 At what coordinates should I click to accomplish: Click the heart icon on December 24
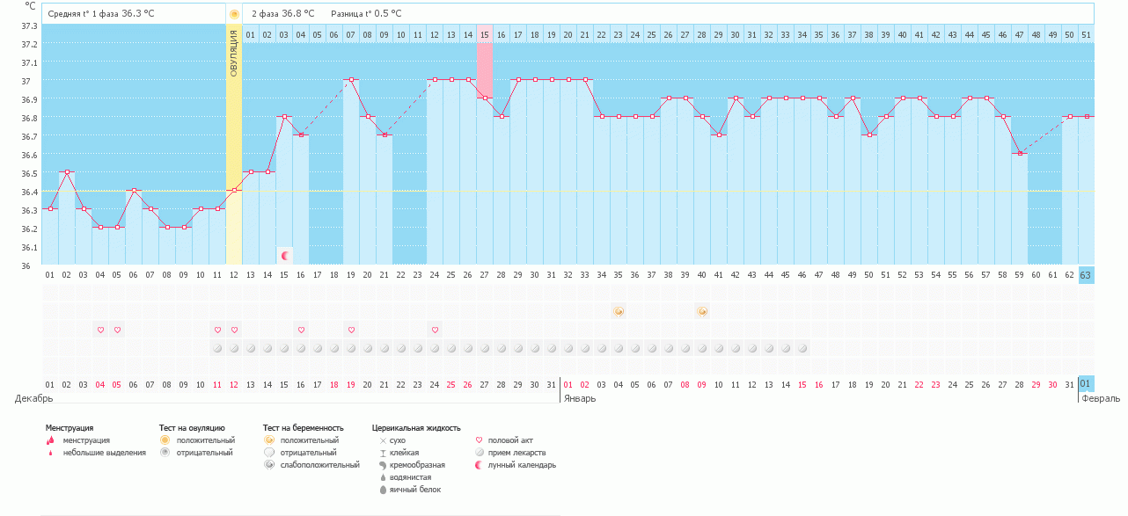pyautogui.click(x=435, y=330)
